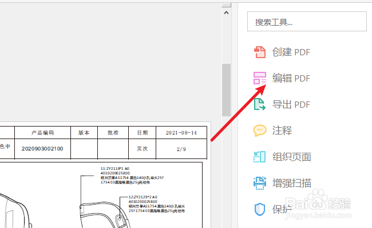Focus the 搜索工具 search field
The height and width of the screenshot is (228, 372).
[x=307, y=22]
